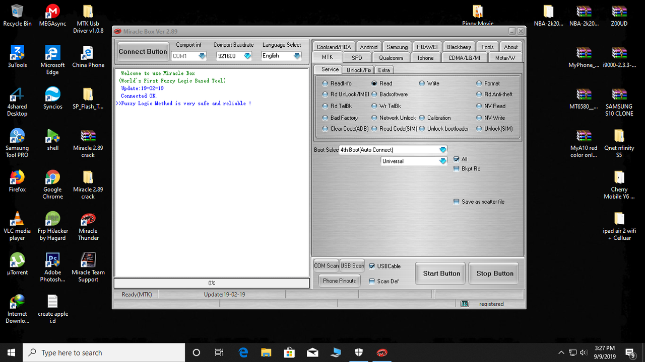
Task: Click the Connect Button
Action: click(x=143, y=51)
